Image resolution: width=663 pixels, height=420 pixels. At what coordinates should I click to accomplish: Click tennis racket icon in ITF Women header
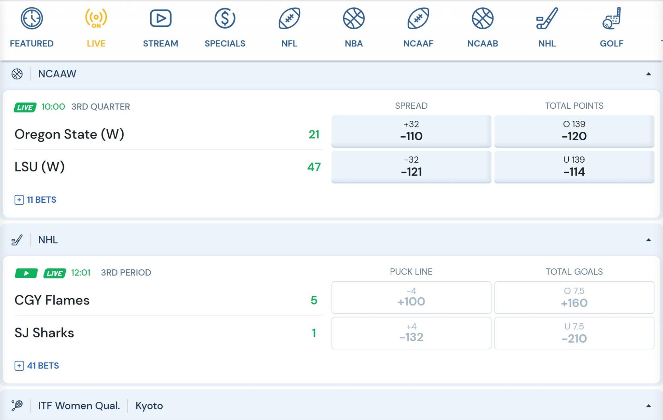[x=17, y=405]
